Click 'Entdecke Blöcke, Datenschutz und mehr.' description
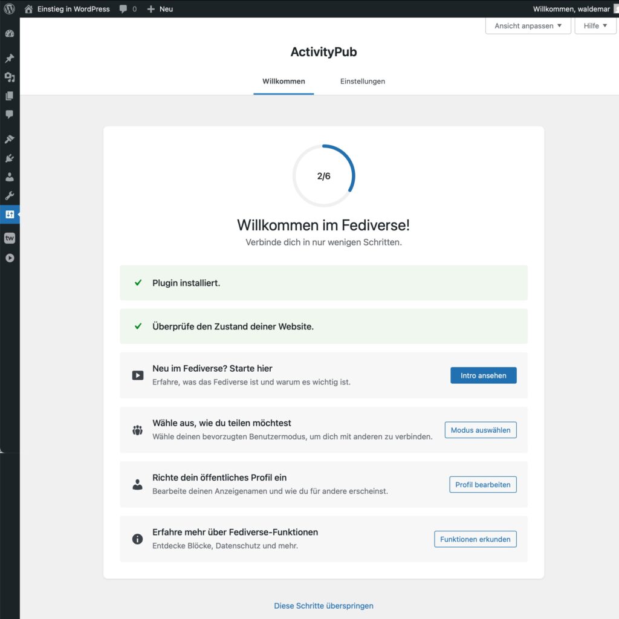Screen dimensions: 619x619 click(x=225, y=546)
